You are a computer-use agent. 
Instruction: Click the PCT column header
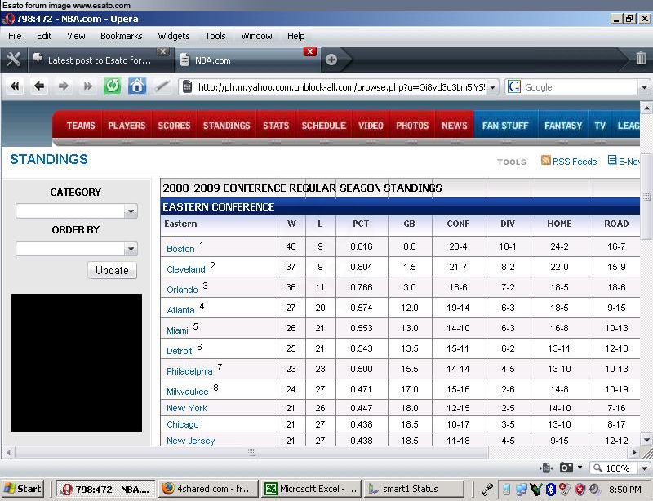click(x=361, y=224)
